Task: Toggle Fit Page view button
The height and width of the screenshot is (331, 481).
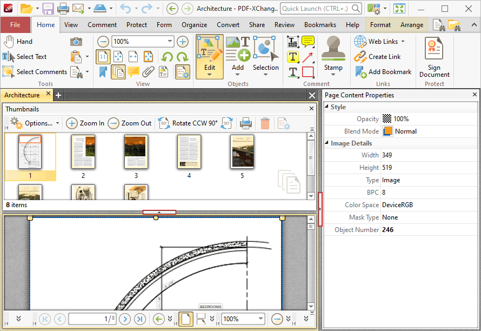Action: 118,57
